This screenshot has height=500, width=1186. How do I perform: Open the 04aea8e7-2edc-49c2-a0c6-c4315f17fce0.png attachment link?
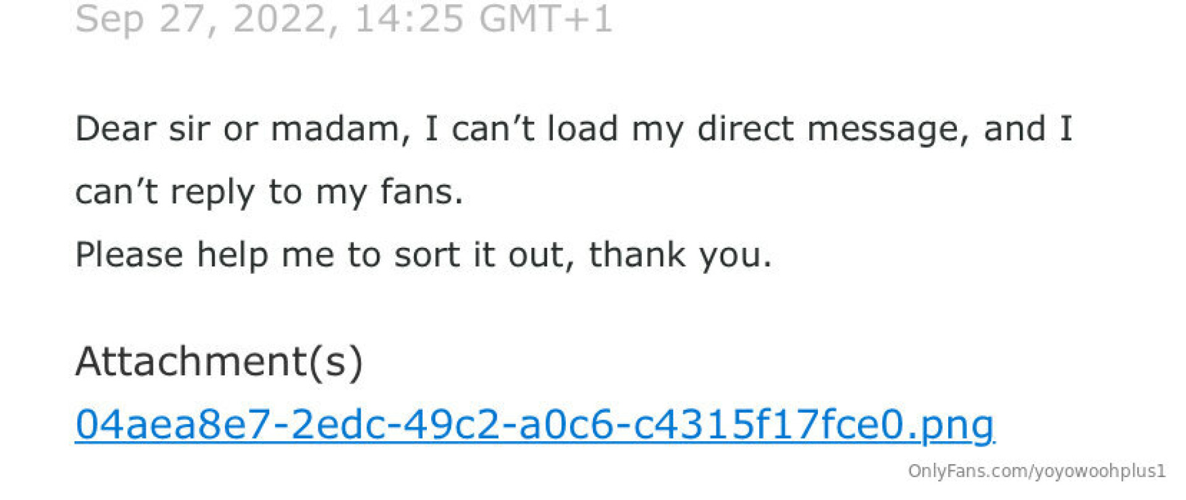coord(534,425)
